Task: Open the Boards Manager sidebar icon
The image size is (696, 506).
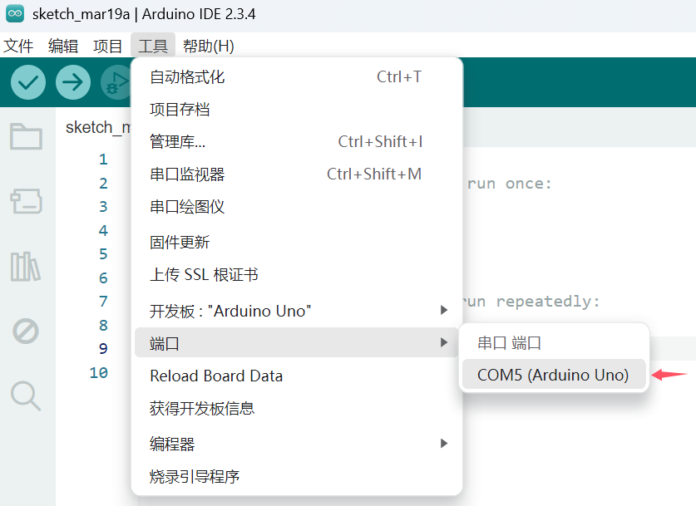Action: pyautogui.click(x=26, y=200)
